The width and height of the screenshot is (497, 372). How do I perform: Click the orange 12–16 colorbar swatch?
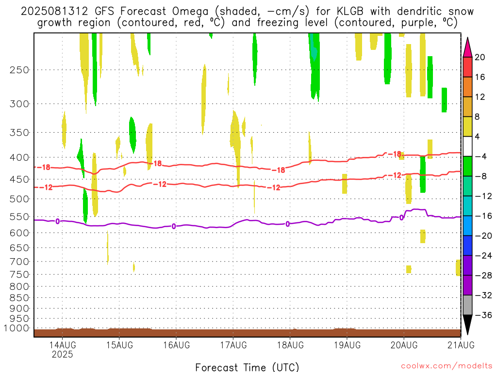[x=467, y=87]
